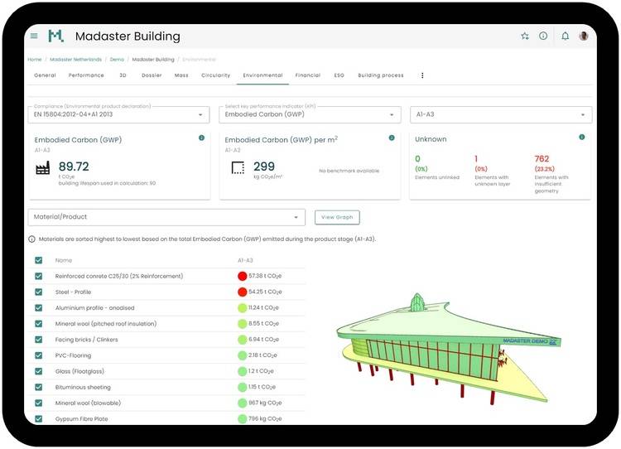Image resolution: width=621 pixels, height=449 pixels.
Task: Show info for Embodied Carbon (GWP) card
Action: 201,138
